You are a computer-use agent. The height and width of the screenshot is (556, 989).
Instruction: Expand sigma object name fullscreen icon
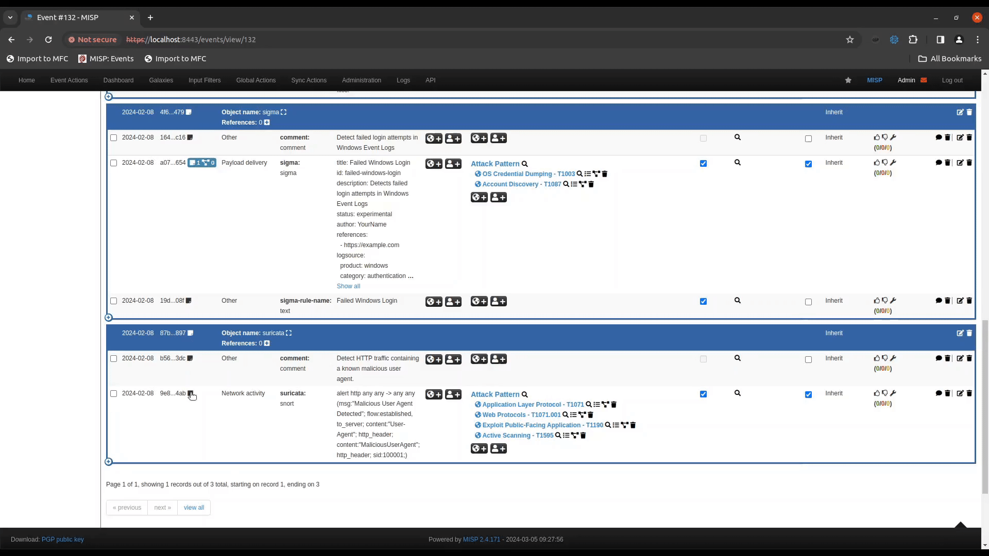click(x=283, y=112)
